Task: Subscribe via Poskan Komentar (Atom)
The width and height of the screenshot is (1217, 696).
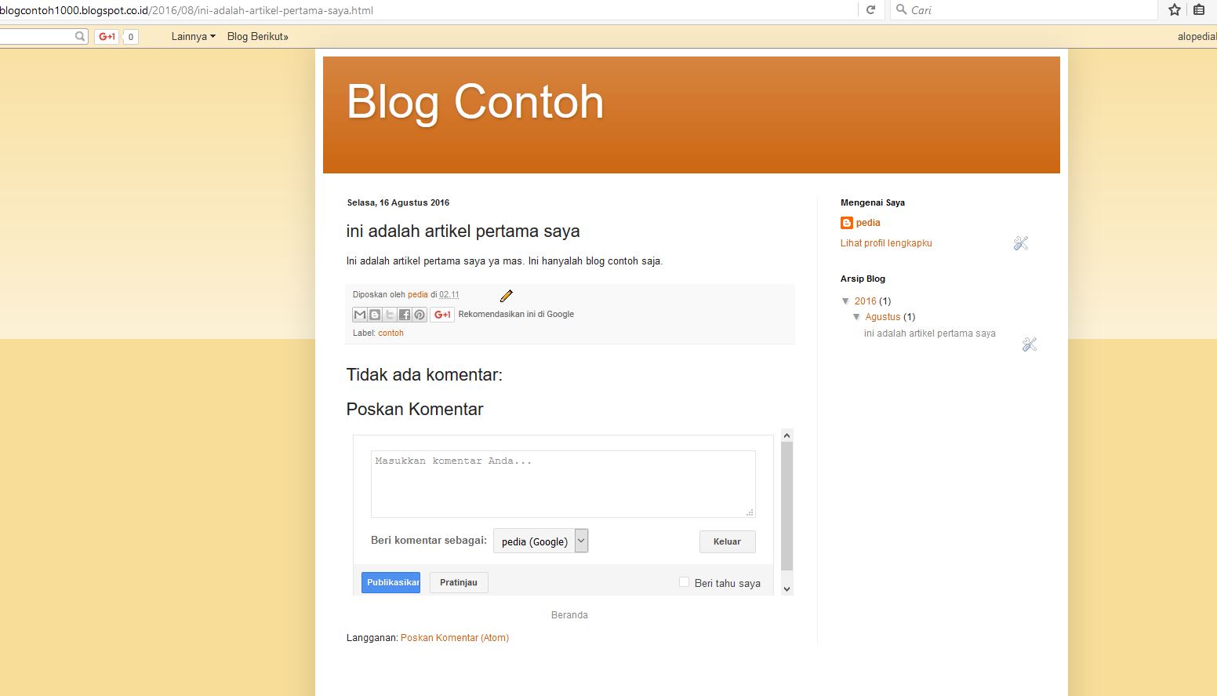Action: (454, 637)
